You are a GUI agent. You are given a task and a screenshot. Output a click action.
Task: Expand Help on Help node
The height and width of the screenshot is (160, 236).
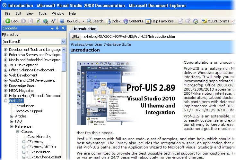pyautogui.click(x=5, y=96)
